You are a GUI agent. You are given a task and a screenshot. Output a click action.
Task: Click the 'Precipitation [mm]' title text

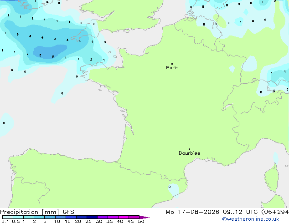tap(30, 212)
